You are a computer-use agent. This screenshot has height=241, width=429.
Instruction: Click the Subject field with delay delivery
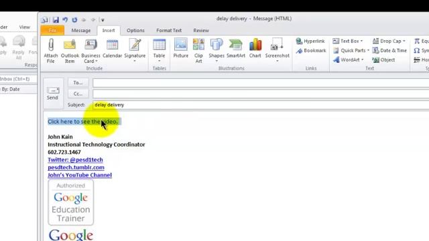(x=261, y=105)
